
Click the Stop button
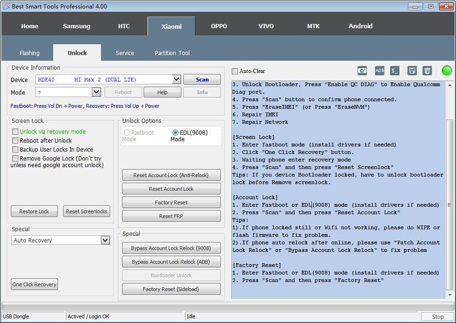pos(437,316)
